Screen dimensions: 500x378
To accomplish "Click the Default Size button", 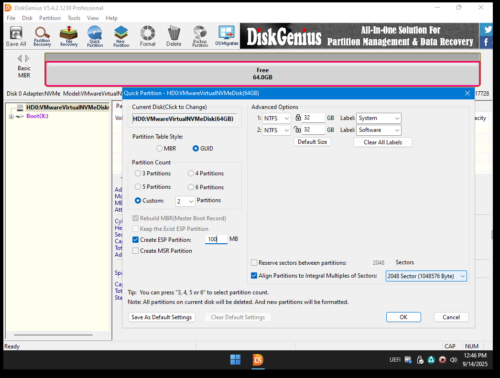I will 312,142.
